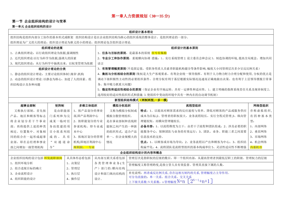
Task: Click table header "组织设计基本理论"
Action: tap(141, 32)
